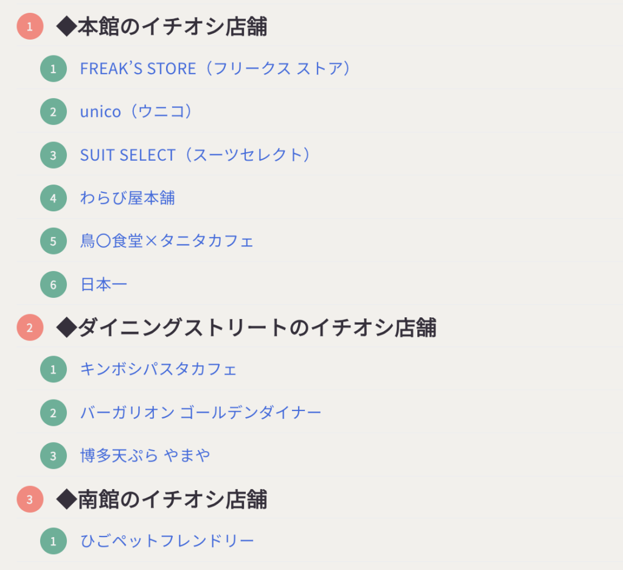Viewport: 623px width, 570px height.
Task: Click green badge 3 next to 博多天ぷら やまや
Action: pyautogui.click(x=54, y=456)
